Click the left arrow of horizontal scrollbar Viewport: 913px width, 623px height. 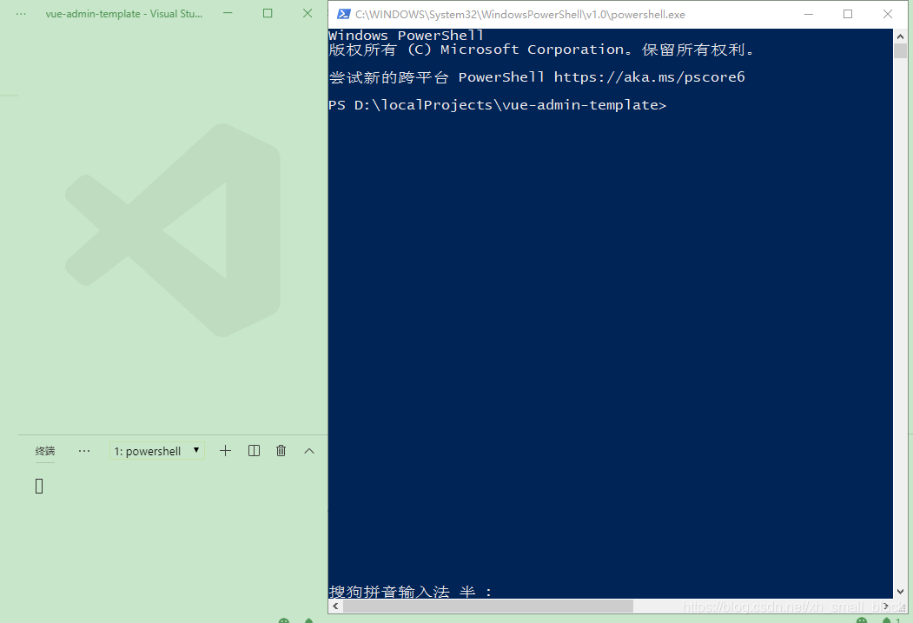click(334, 606)
